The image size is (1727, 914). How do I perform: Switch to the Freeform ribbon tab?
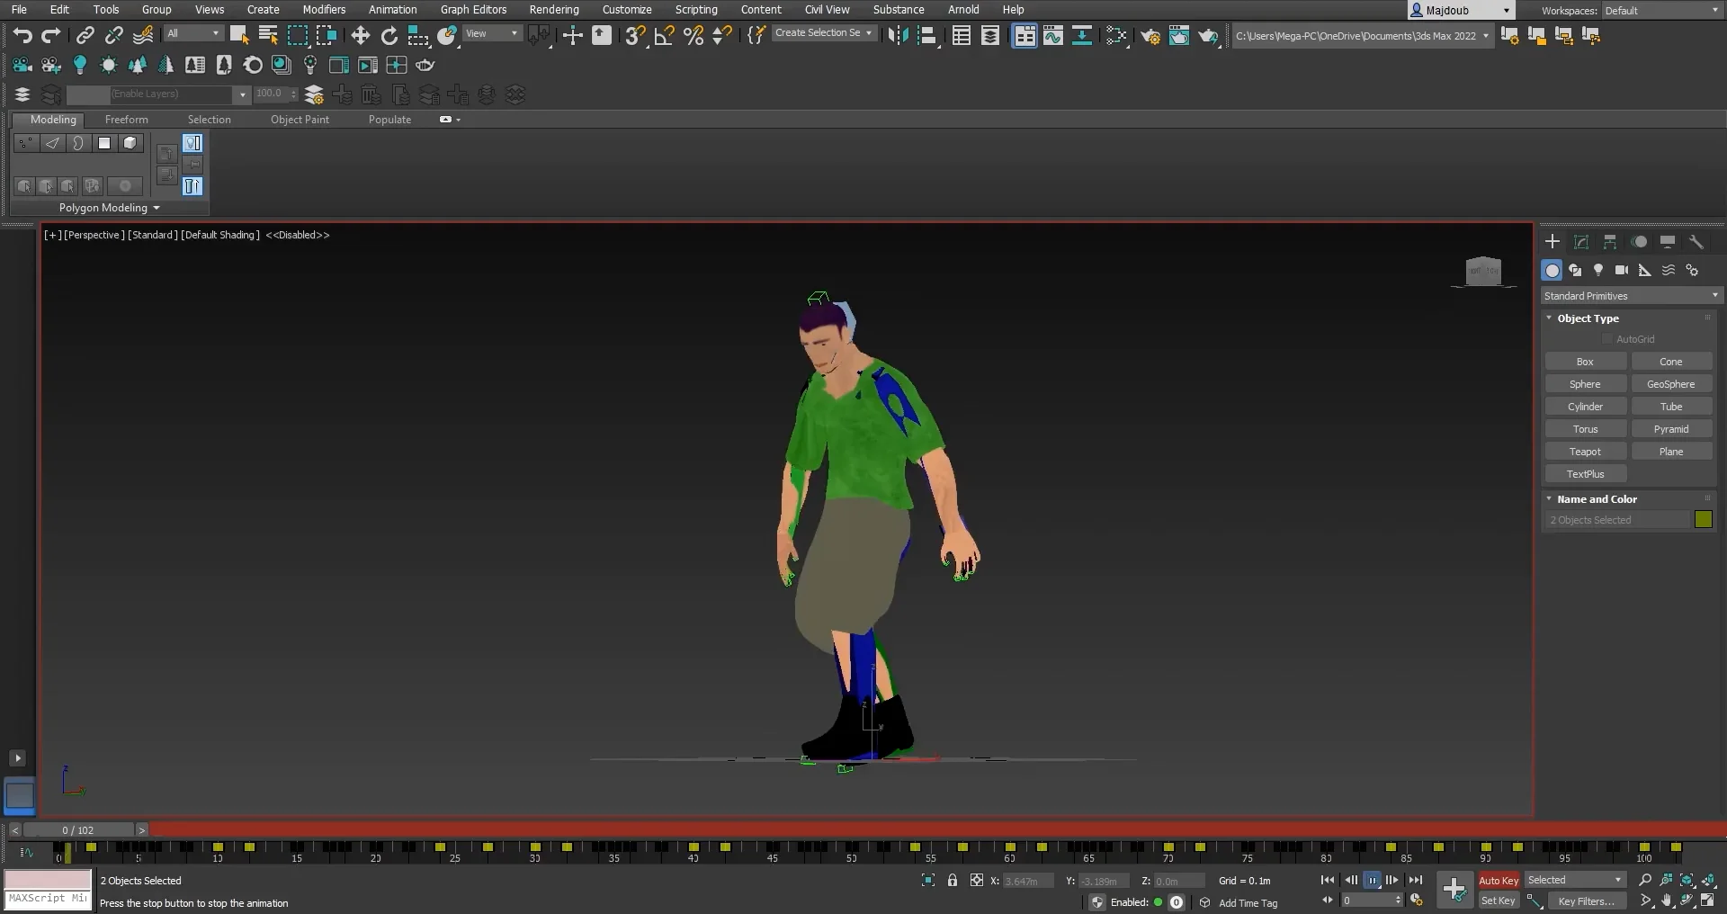[127, 120]
